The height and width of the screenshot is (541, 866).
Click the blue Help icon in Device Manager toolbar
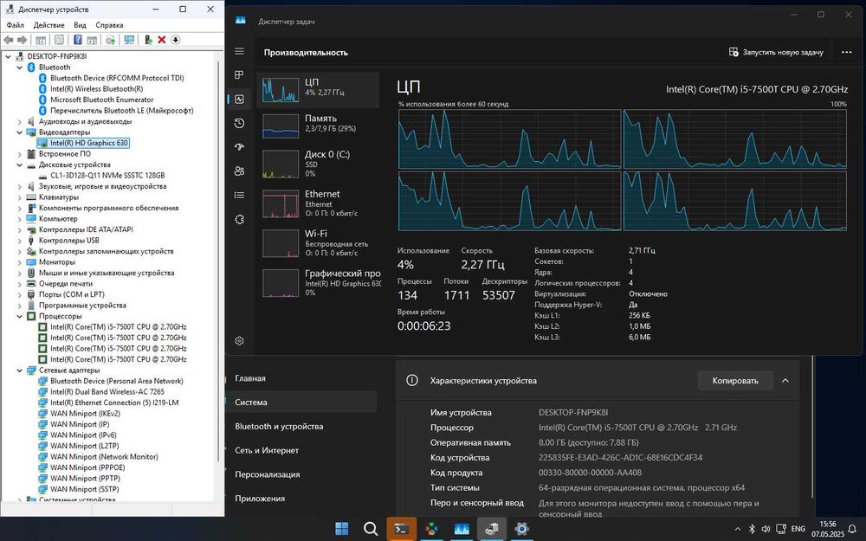(78, 40)
